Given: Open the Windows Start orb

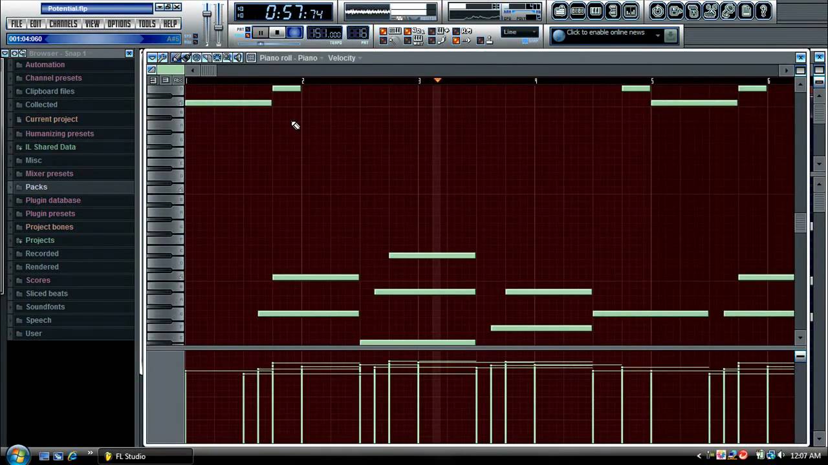Looking at the screenshot, I should (x=17, y=455).
